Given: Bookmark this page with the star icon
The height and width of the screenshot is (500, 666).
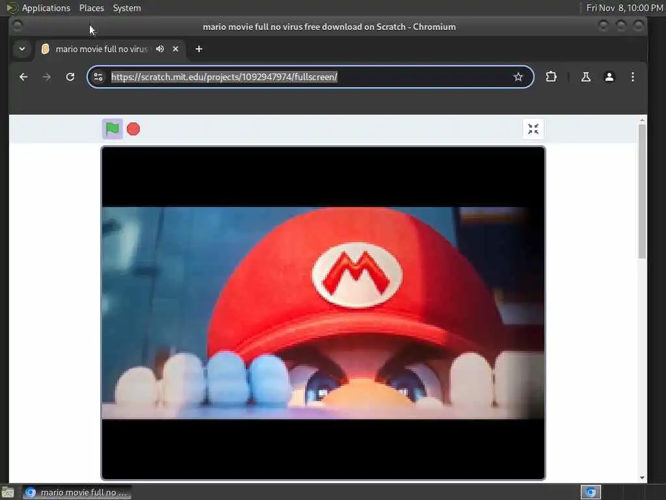Looking at the screenshot, I should (x=518, y=77).
